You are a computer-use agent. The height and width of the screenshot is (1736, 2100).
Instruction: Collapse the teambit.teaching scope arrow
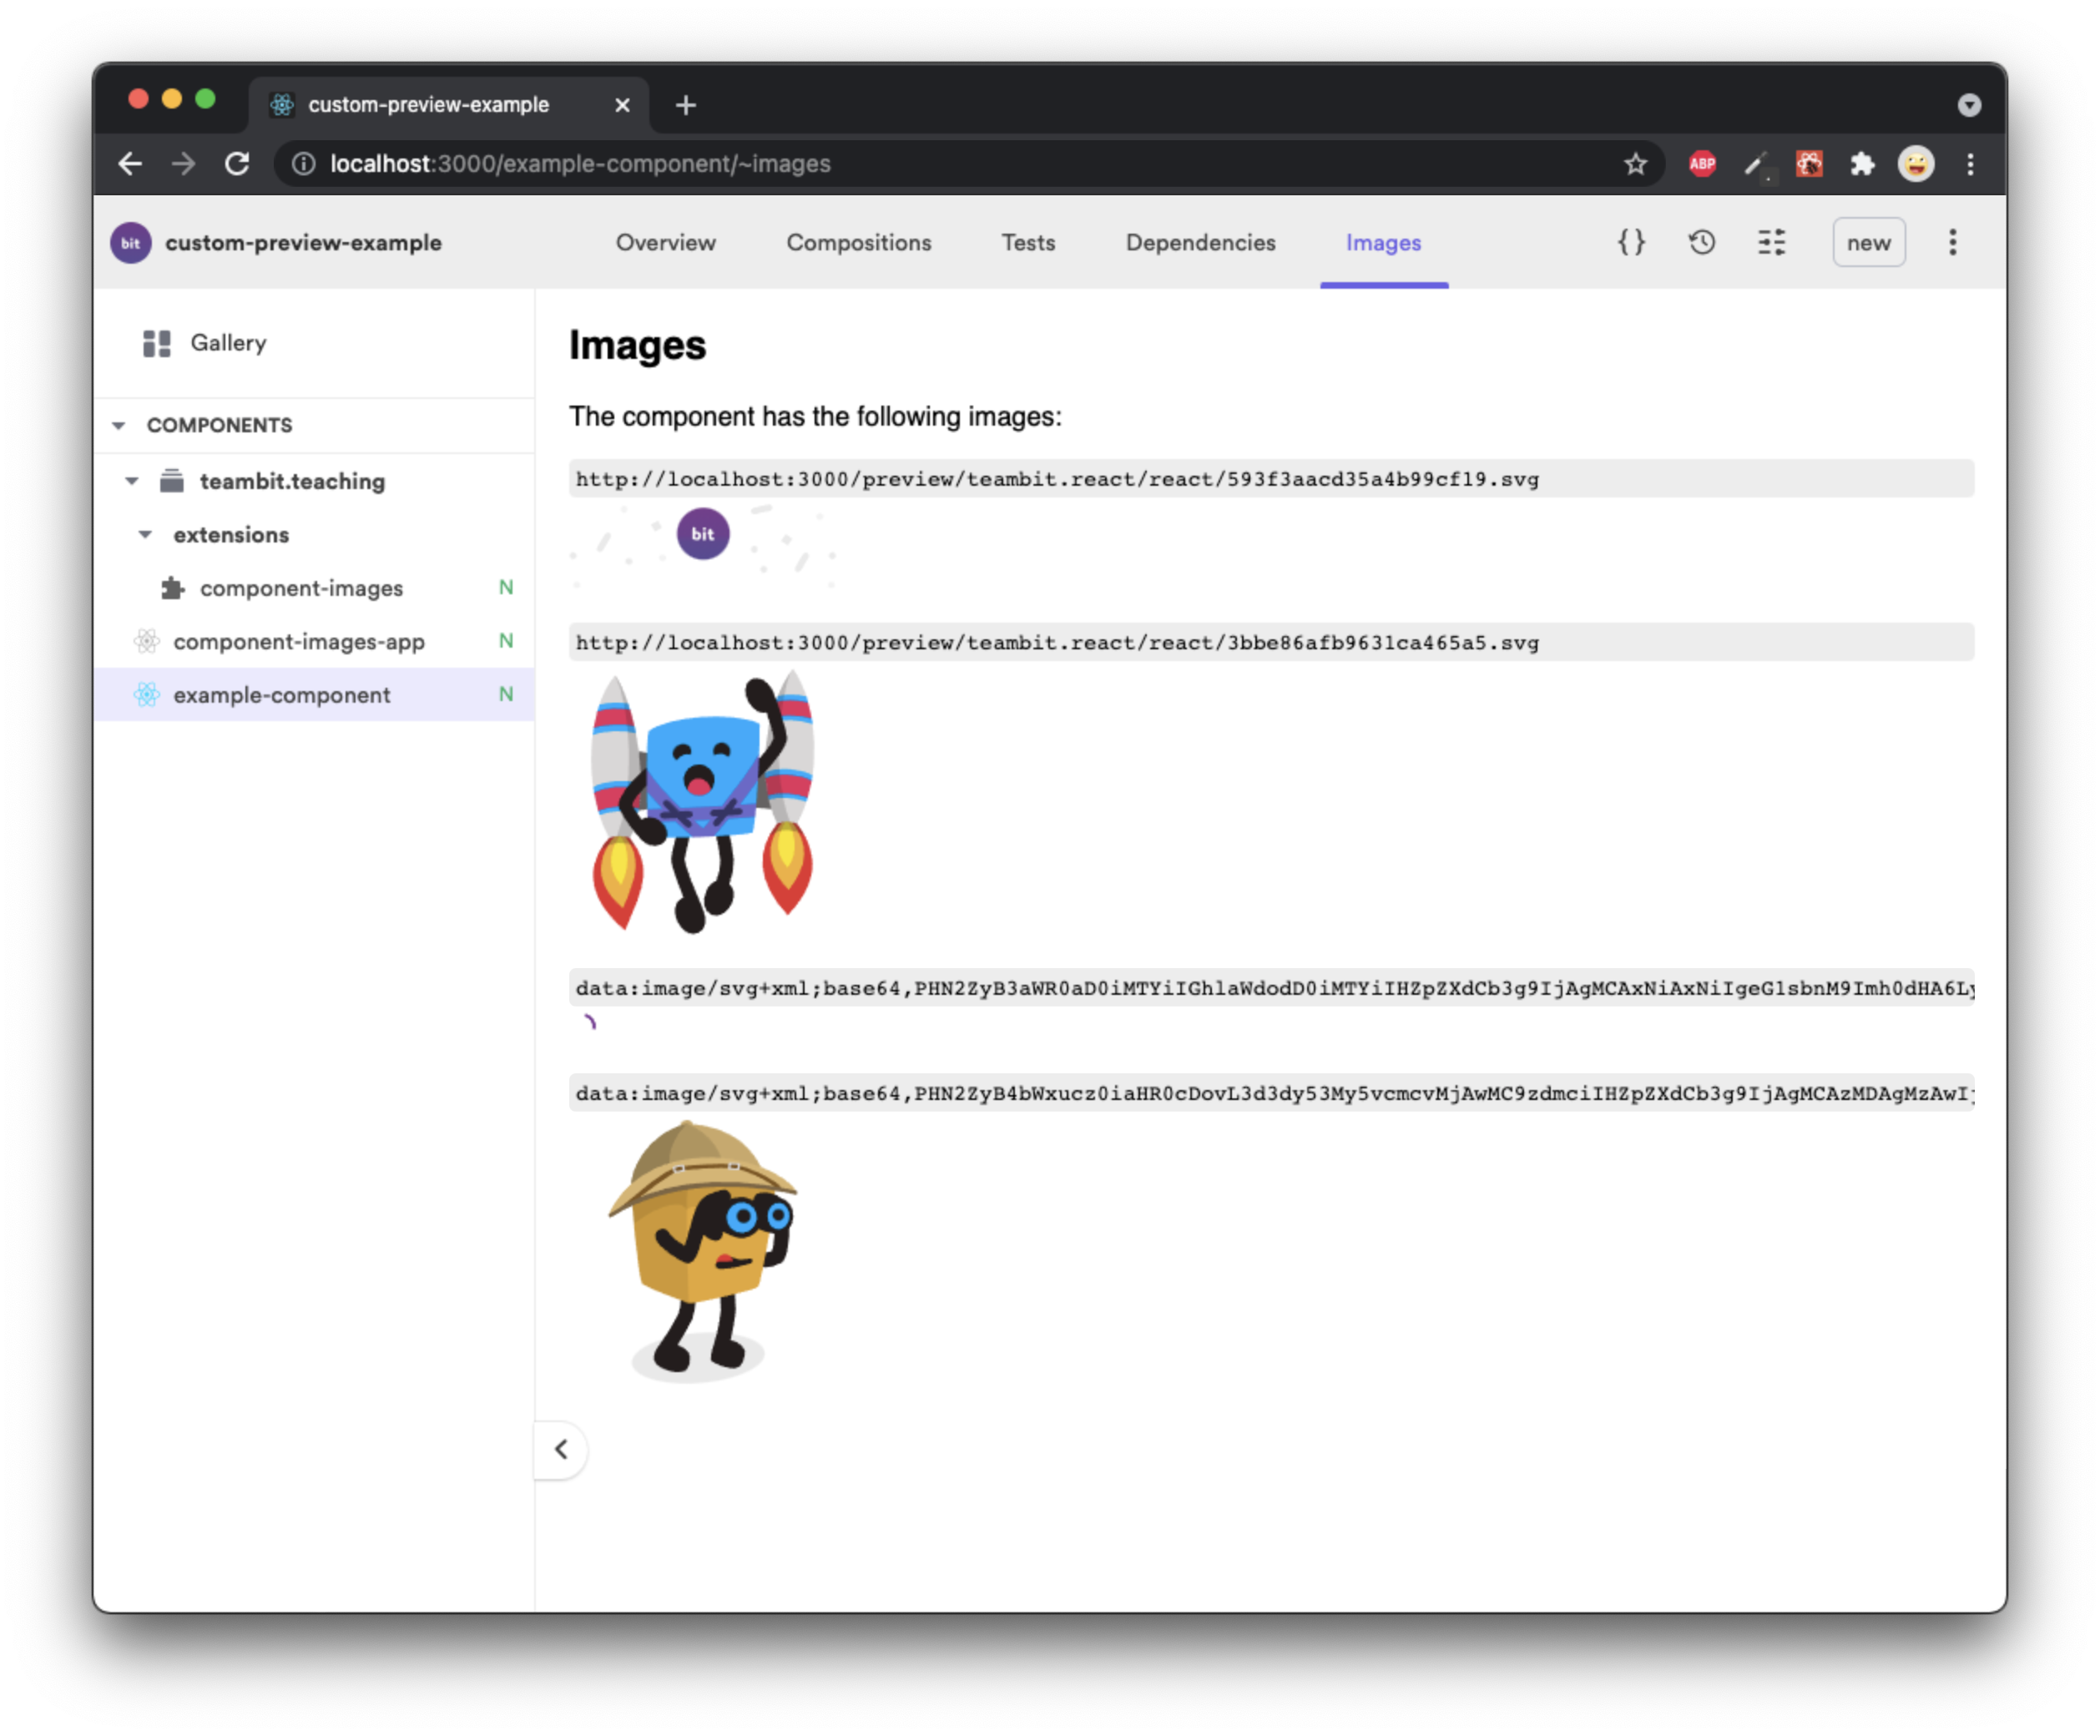(x=132, y=481)
